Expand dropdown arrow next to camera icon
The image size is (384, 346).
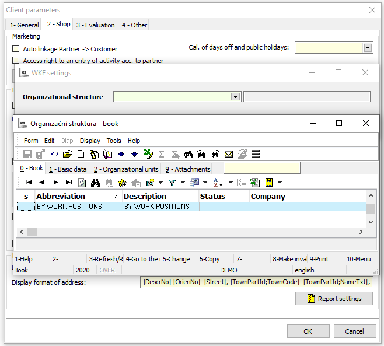coord(160,183)
